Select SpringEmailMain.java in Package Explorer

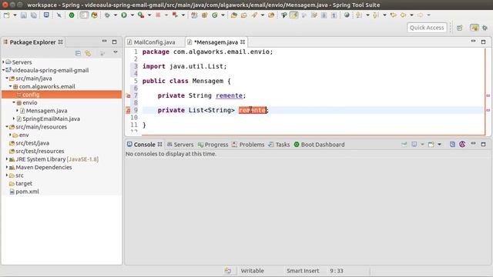(x=52, y=119)
